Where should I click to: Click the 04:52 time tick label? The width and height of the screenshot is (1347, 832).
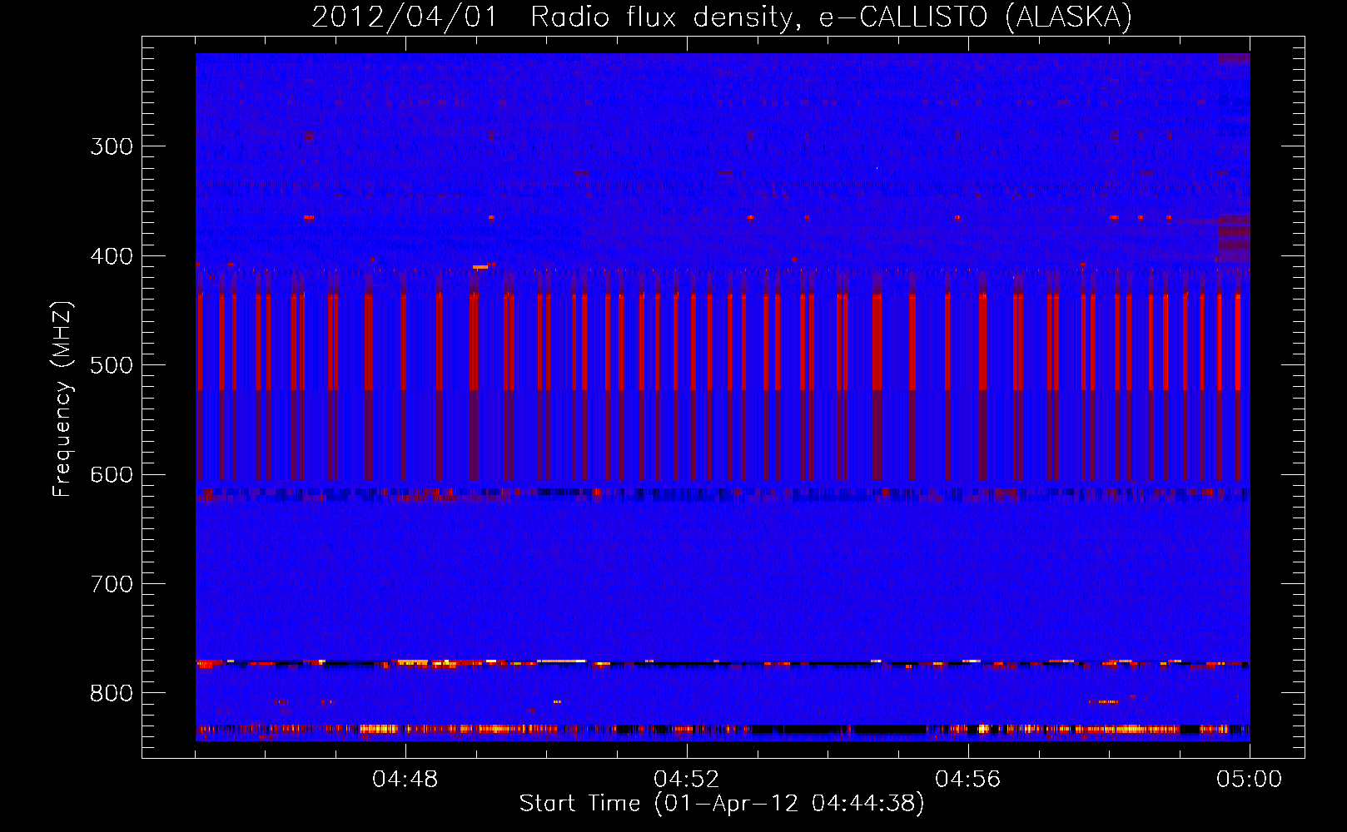687,780
